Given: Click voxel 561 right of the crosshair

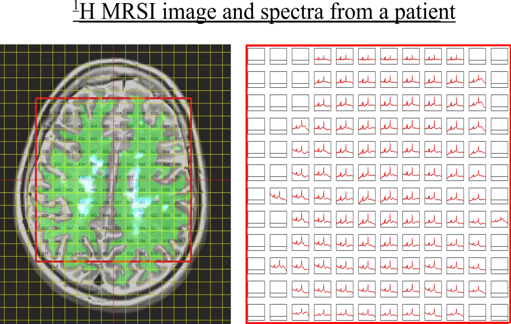Looking at the screenshot, I should pyautogui.click(x=130, y=177).
